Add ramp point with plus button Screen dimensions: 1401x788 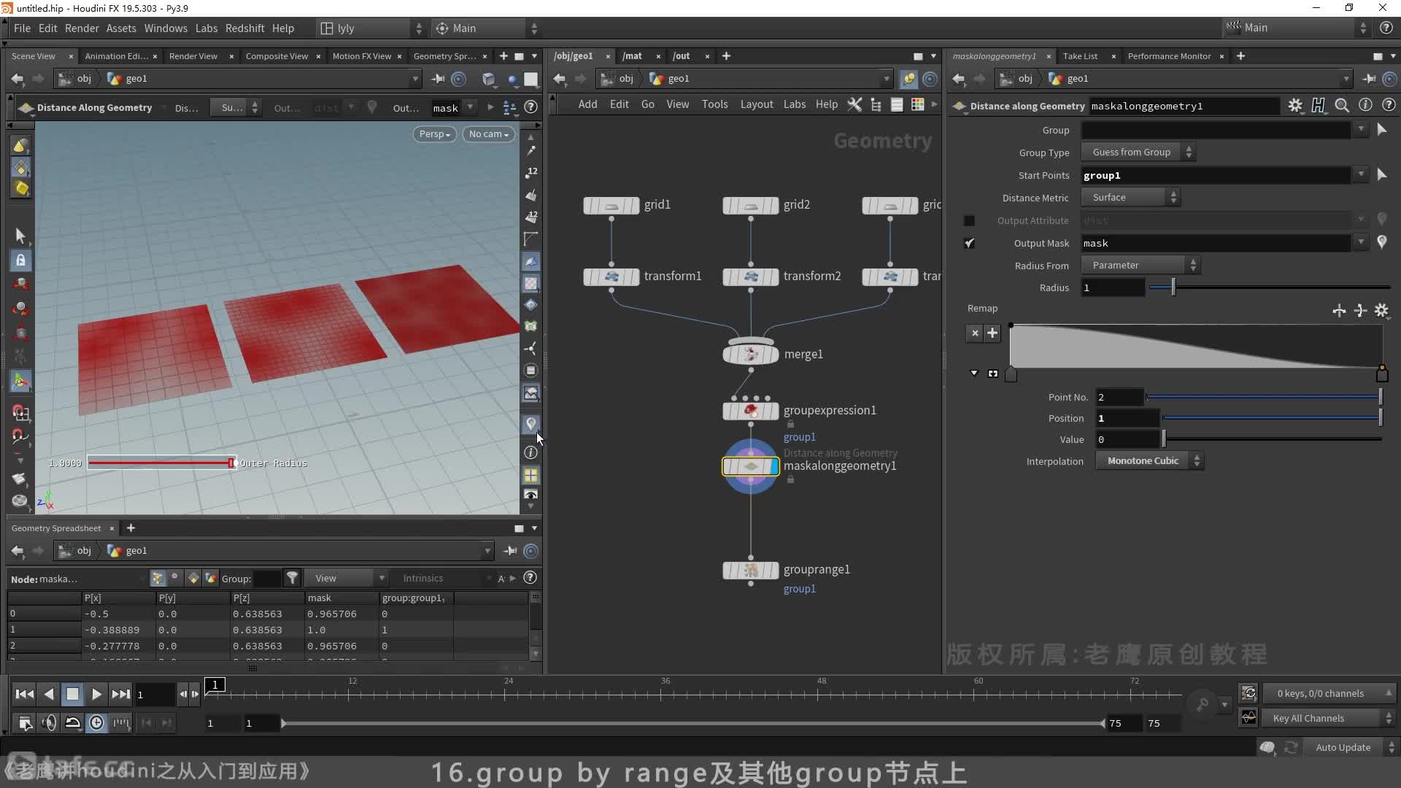coord(992,333)
